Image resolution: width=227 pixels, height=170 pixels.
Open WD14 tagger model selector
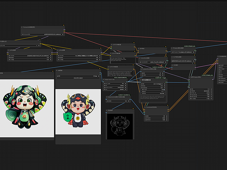[x=153, y=84]
